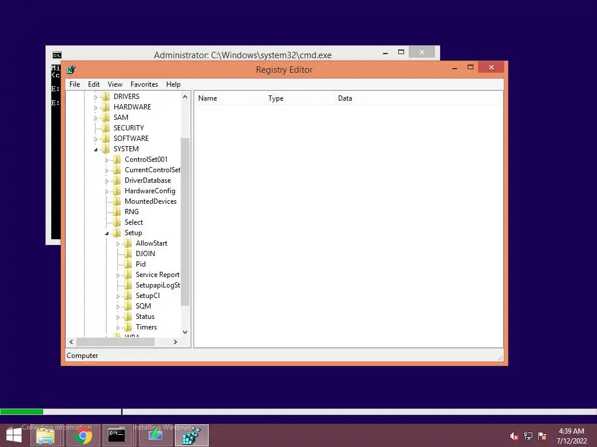597x447 pixels.
Task: Select the SOFTWARE folder icon
Action: (106, 139)
